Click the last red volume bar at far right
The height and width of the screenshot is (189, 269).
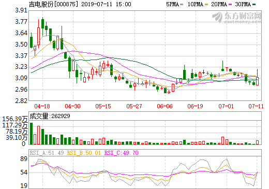point(257,142)
